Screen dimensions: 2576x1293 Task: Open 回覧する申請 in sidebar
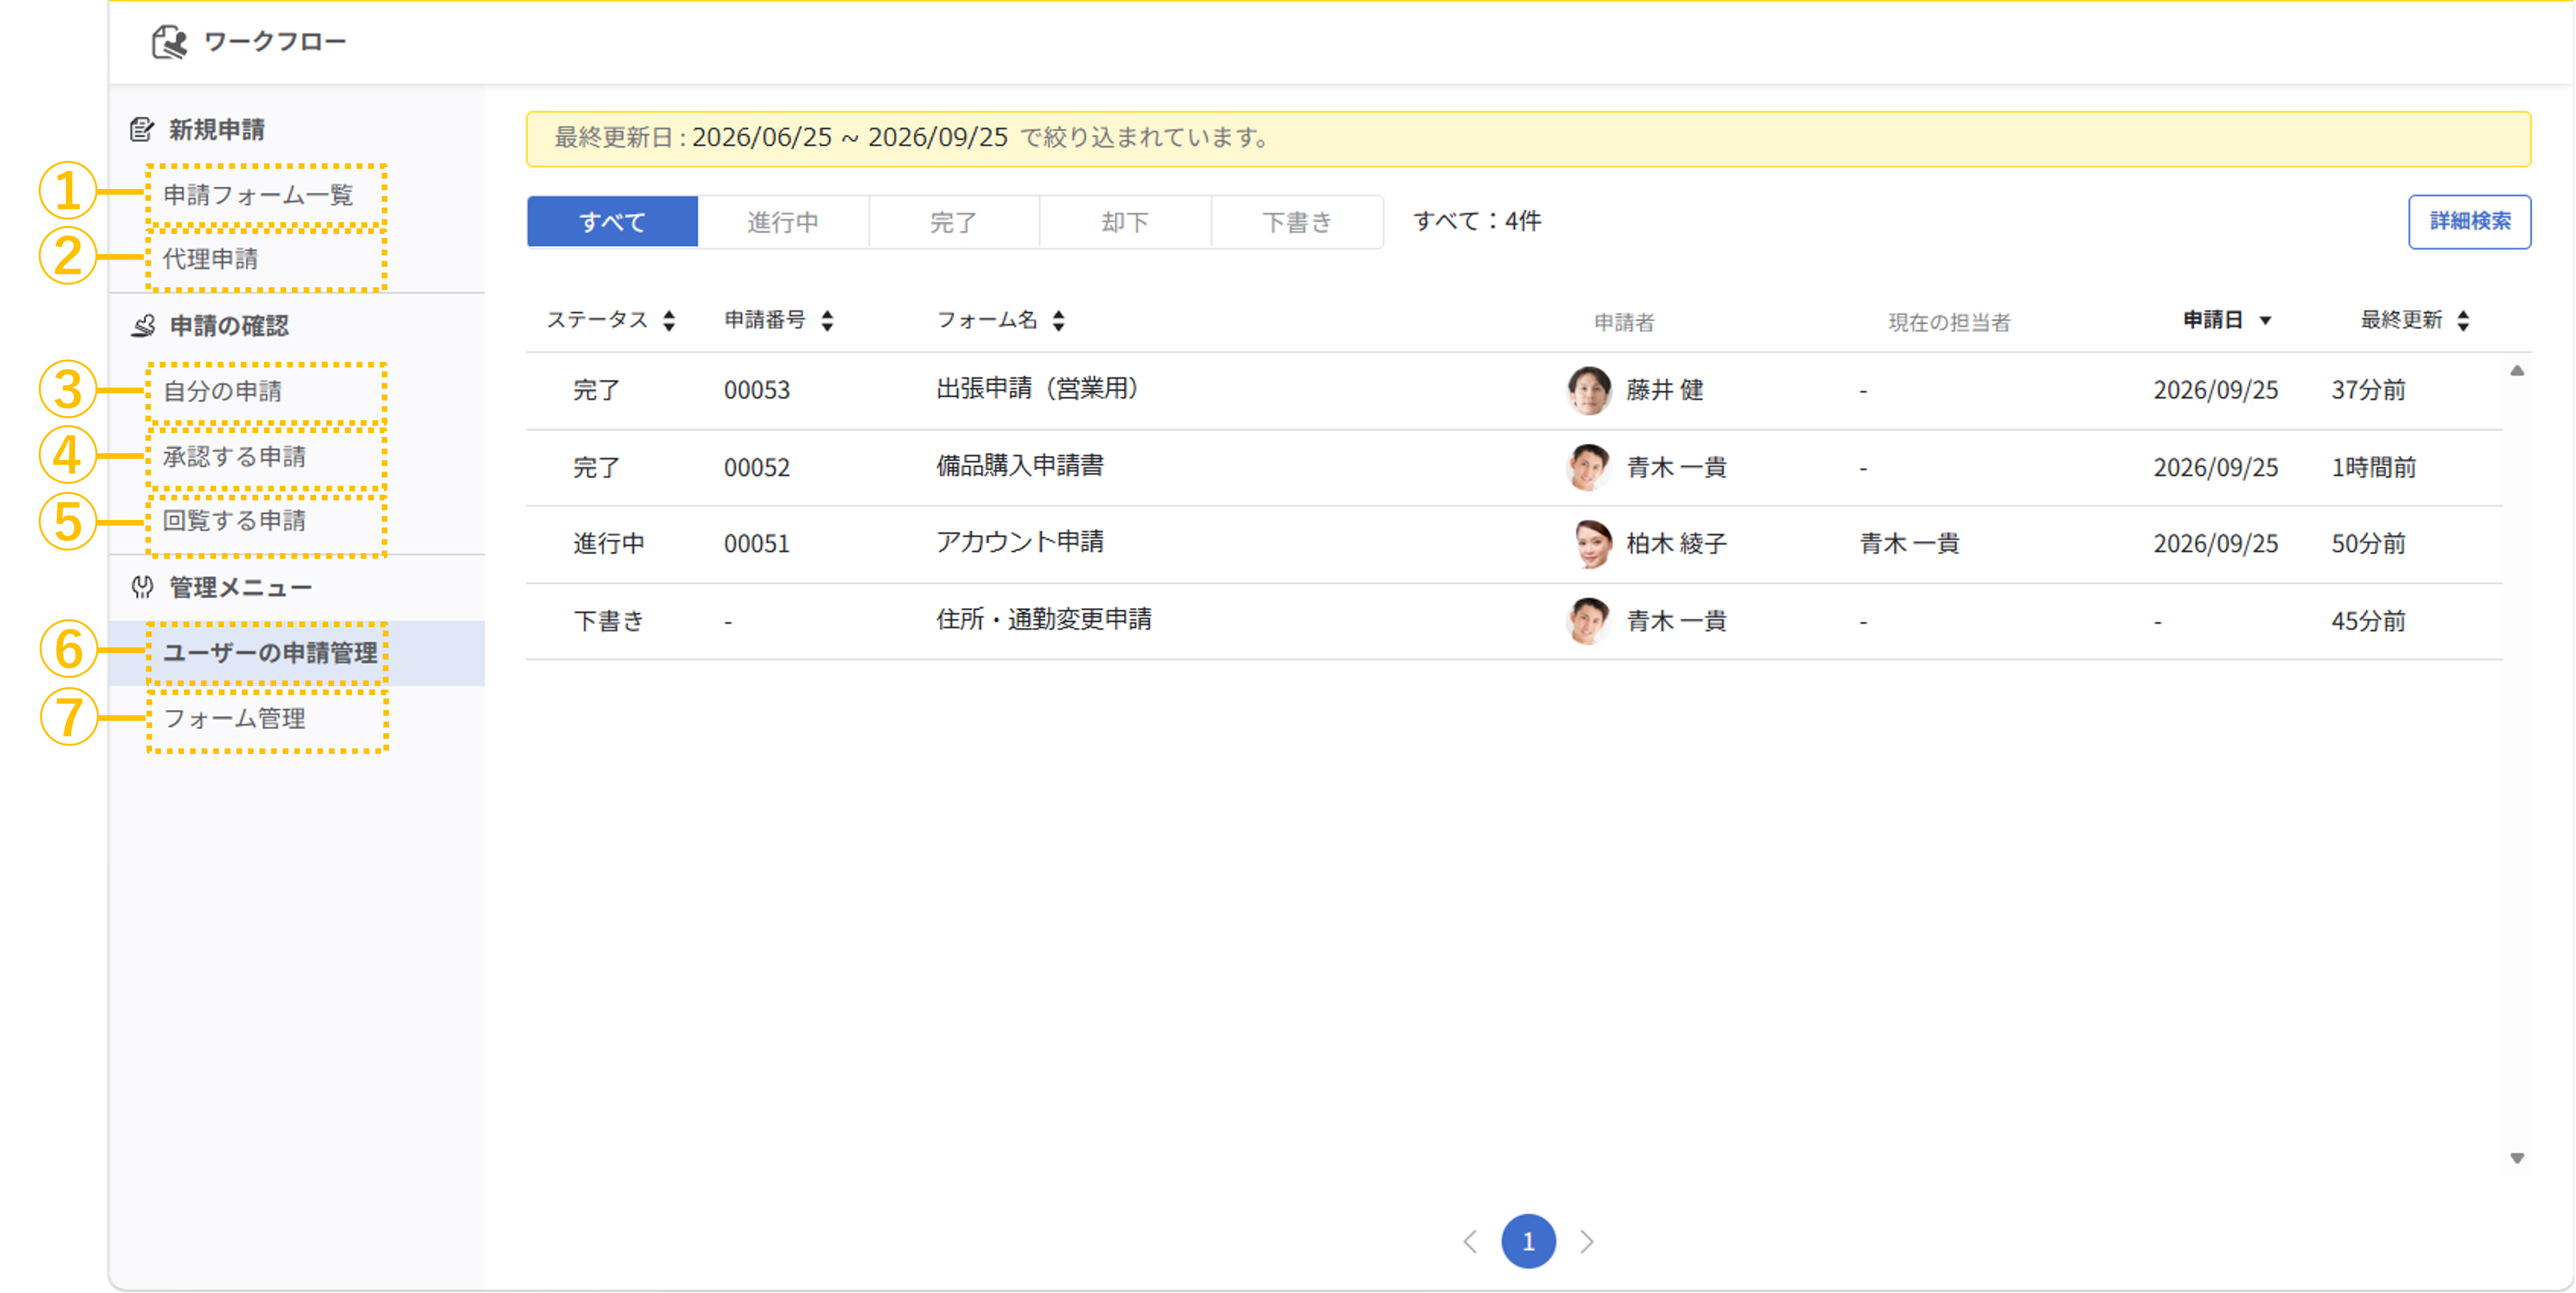tap(234, 521)
